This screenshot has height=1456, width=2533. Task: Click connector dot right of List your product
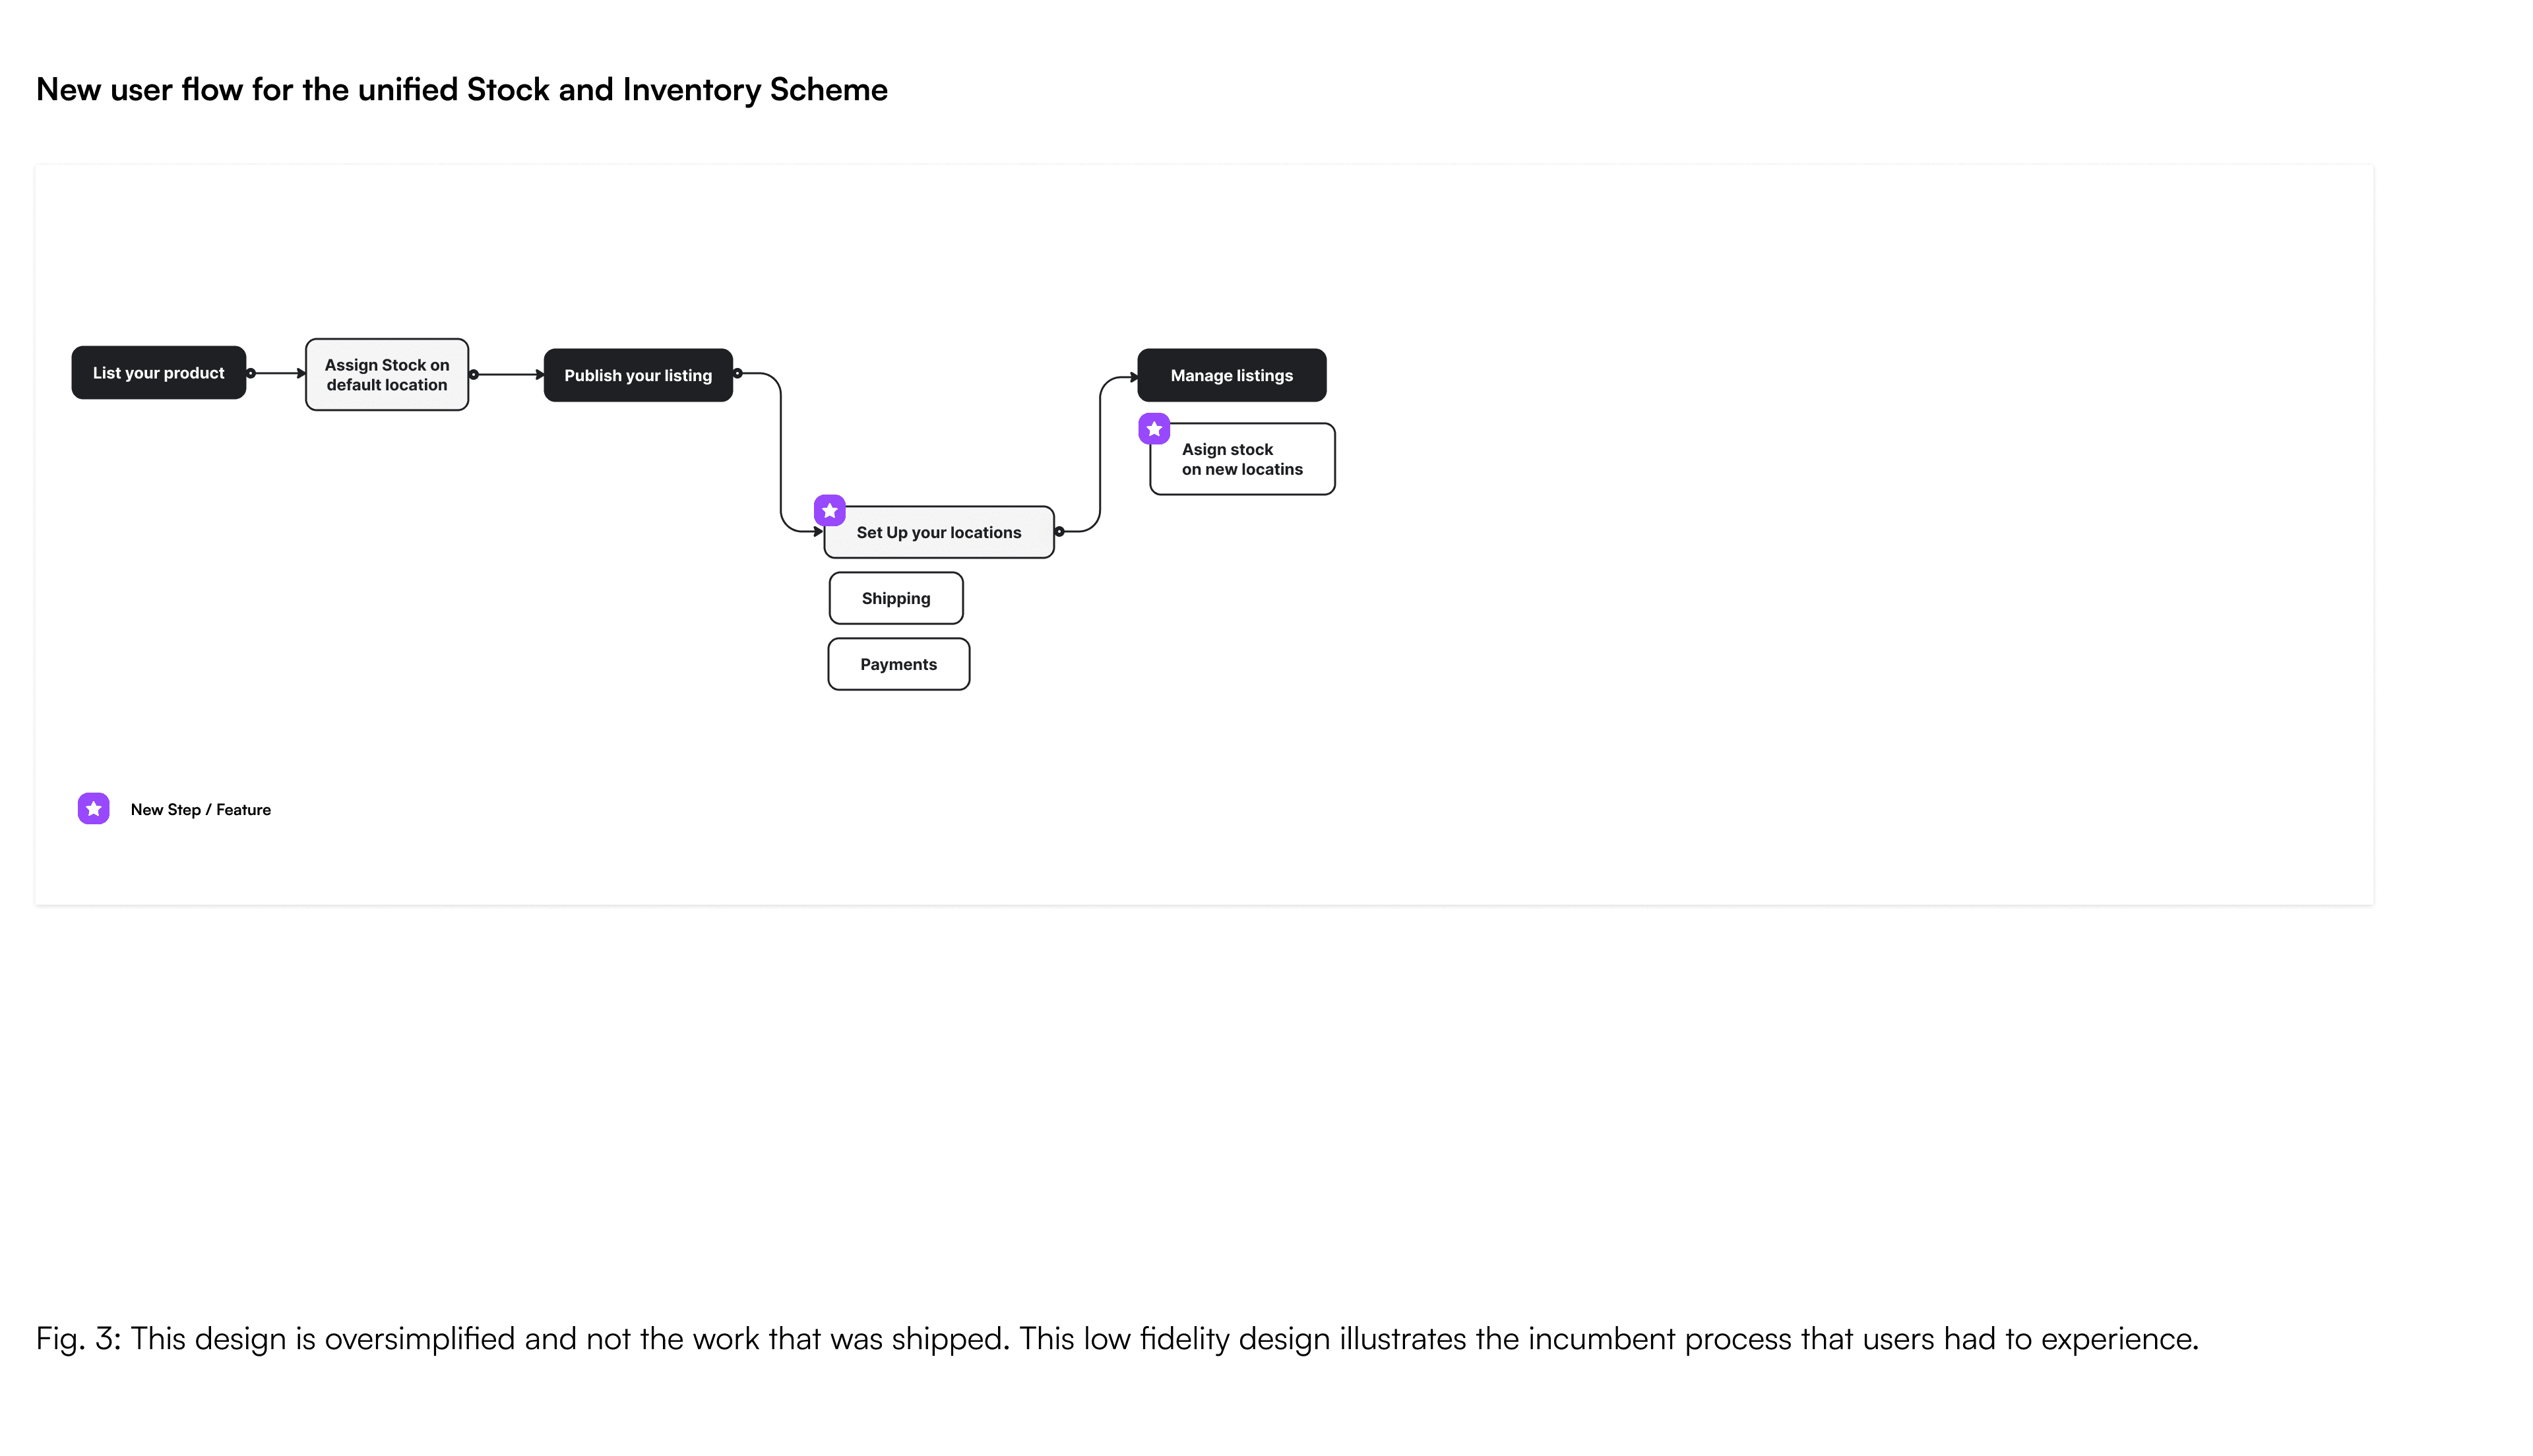pos(251,373)
